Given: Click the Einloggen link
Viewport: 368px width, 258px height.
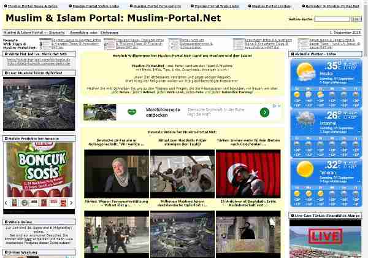Looking at the screenshot, I should click(x=109, y=33).
